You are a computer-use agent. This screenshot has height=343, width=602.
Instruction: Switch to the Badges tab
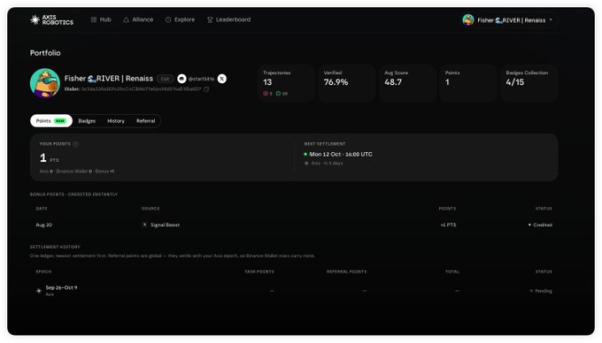tap(87, 121)
